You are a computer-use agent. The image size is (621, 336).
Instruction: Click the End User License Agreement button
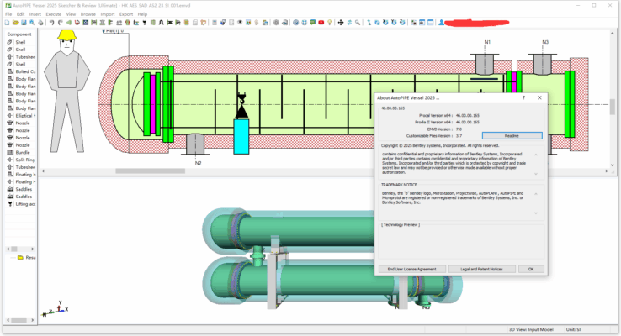411,269
